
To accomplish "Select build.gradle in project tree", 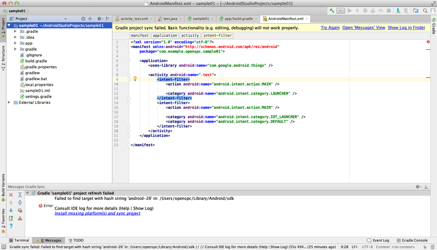I will pyautogui.click(x=33, y=61).
